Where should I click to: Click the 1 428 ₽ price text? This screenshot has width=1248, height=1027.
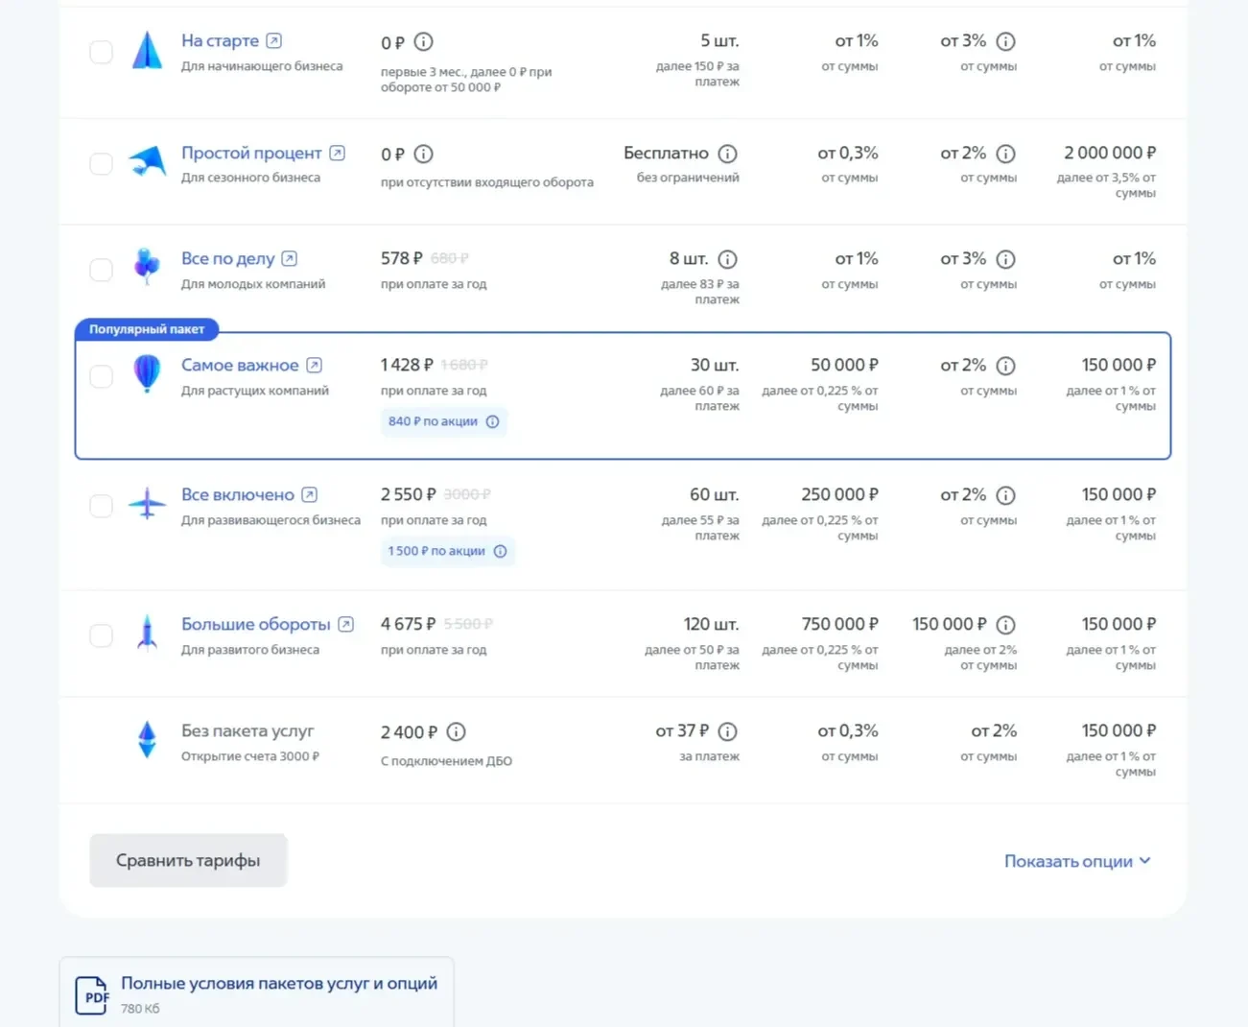(x=407, y=365)
